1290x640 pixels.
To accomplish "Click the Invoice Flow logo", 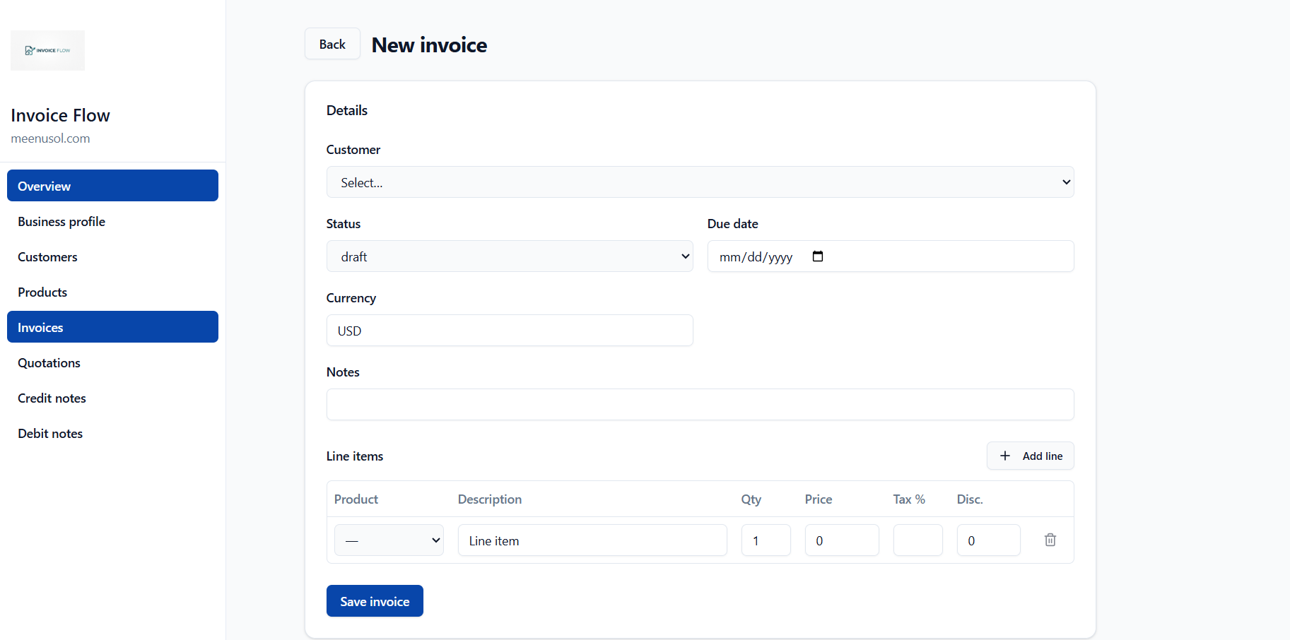I will 47,50.
